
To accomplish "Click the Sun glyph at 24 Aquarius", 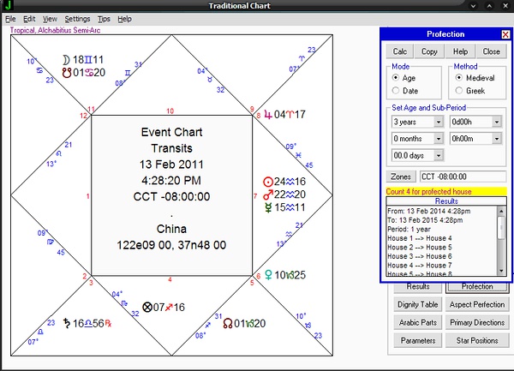I will [x=267, y=182].
